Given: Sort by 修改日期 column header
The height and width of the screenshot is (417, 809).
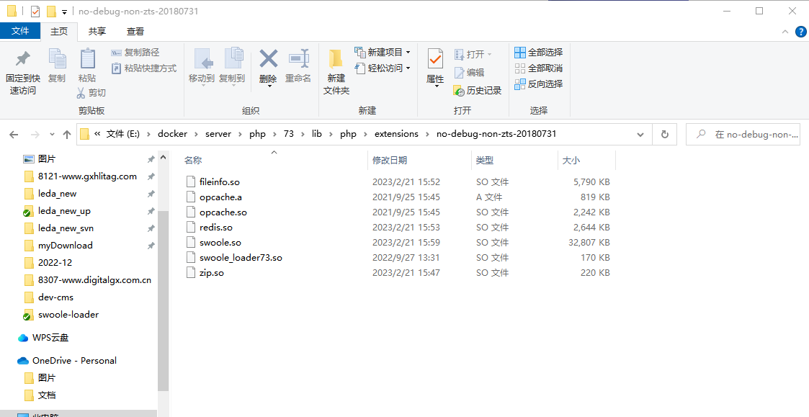Looking at the screenshot, I should click(390, 161).
